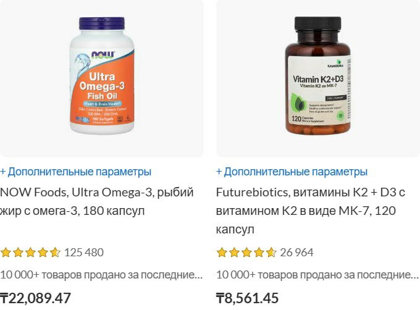Open the Futurebiotics витамины K2 + D3 title
Screen dimensions: 420x310
click(311, 211)
